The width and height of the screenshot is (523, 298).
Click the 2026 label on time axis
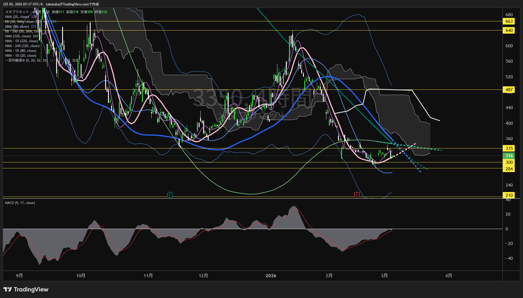click(x=271, y=276)
